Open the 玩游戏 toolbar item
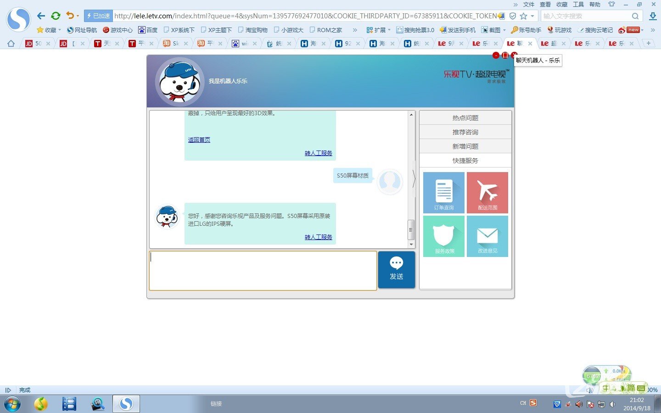 [x=559, y=30]
